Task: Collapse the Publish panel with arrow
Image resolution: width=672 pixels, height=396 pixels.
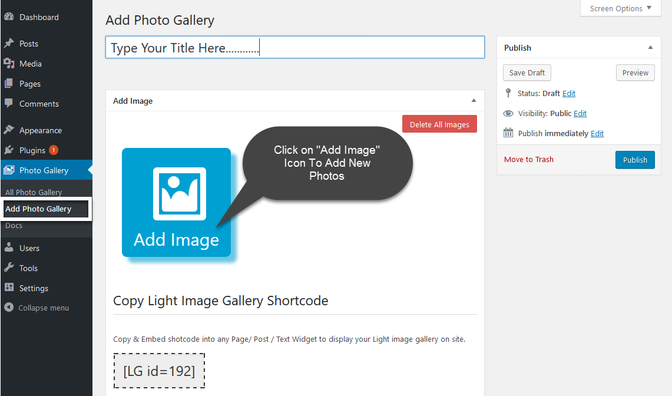Action: (650, 48)
